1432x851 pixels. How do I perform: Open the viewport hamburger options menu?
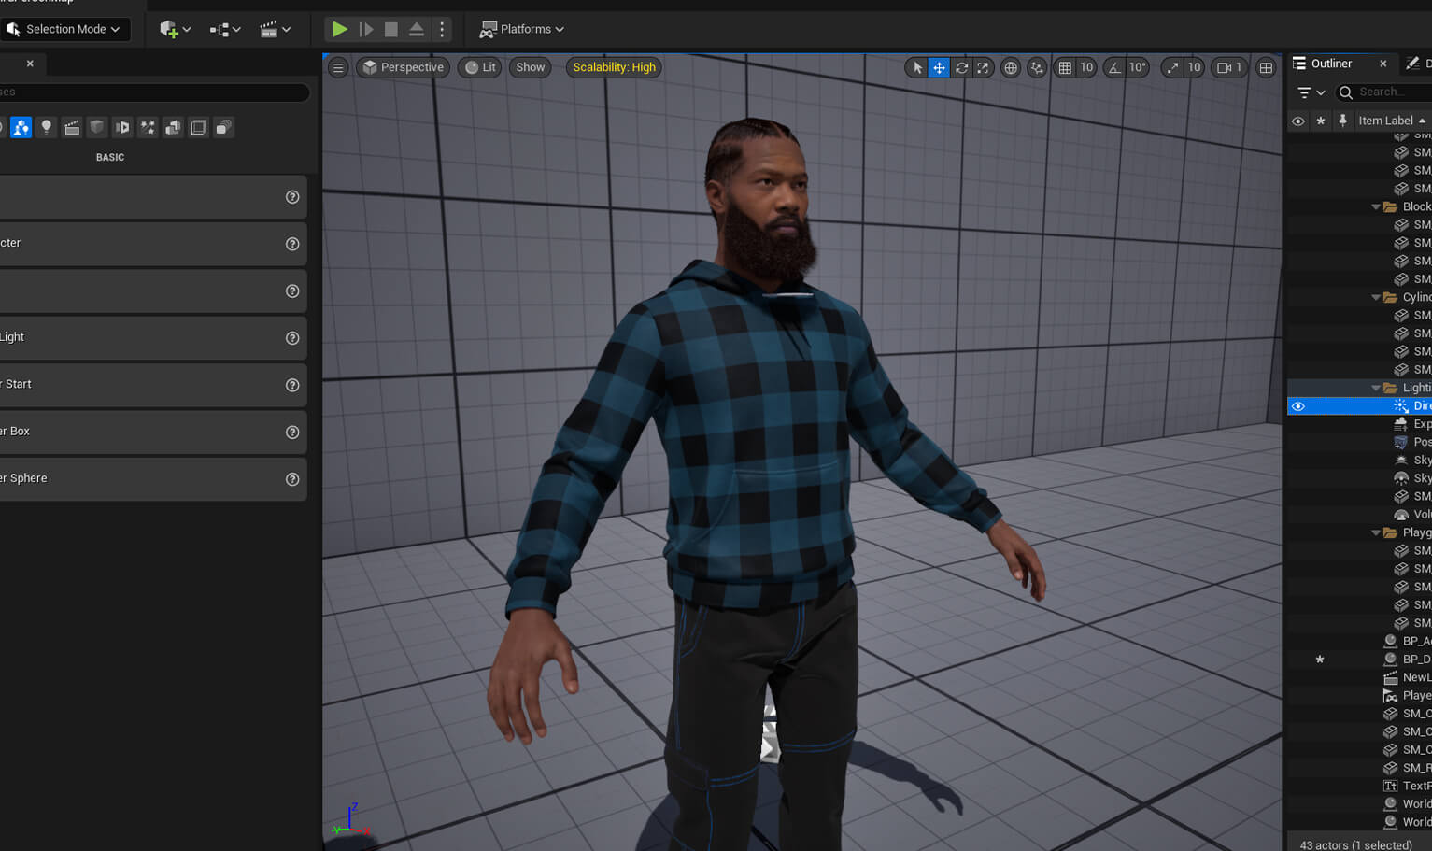338,67
